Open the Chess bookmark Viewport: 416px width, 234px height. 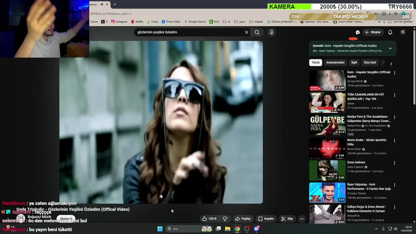coord(152,21)
